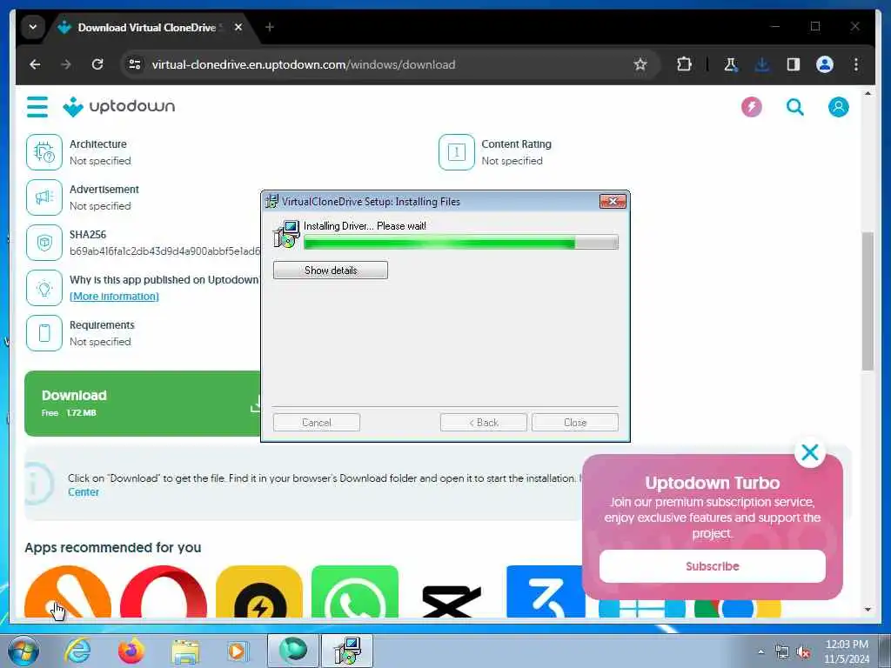Open Windows Media Player from taskbar
This screenshot has height=668, width=891.
pos(238,651)
